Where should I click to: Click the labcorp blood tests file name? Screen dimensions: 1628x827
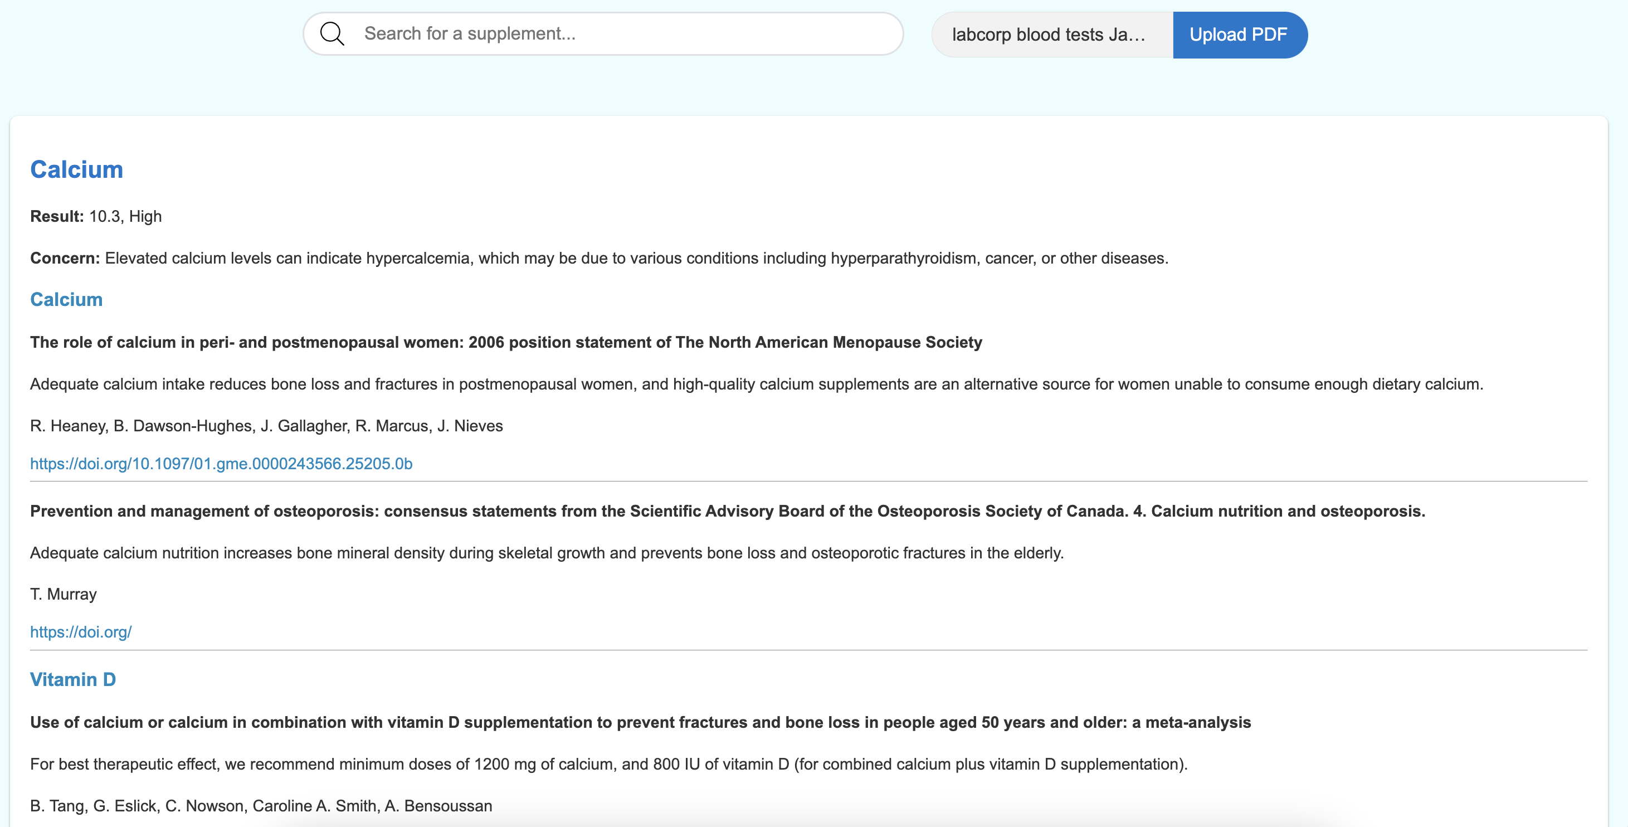click(1049, 35)
